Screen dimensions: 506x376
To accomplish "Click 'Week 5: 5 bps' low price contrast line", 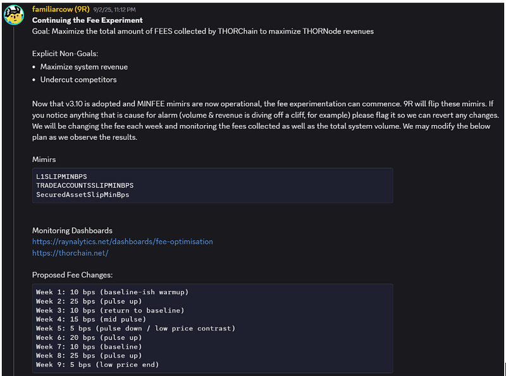I will [136, 328].
